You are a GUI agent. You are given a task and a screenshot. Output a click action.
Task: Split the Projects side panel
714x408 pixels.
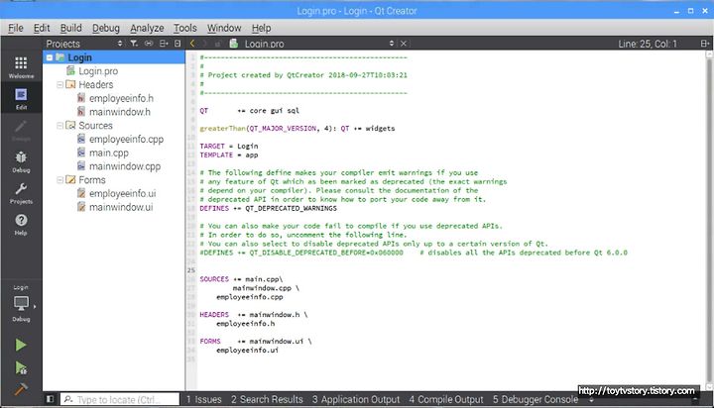click(164, 44)
